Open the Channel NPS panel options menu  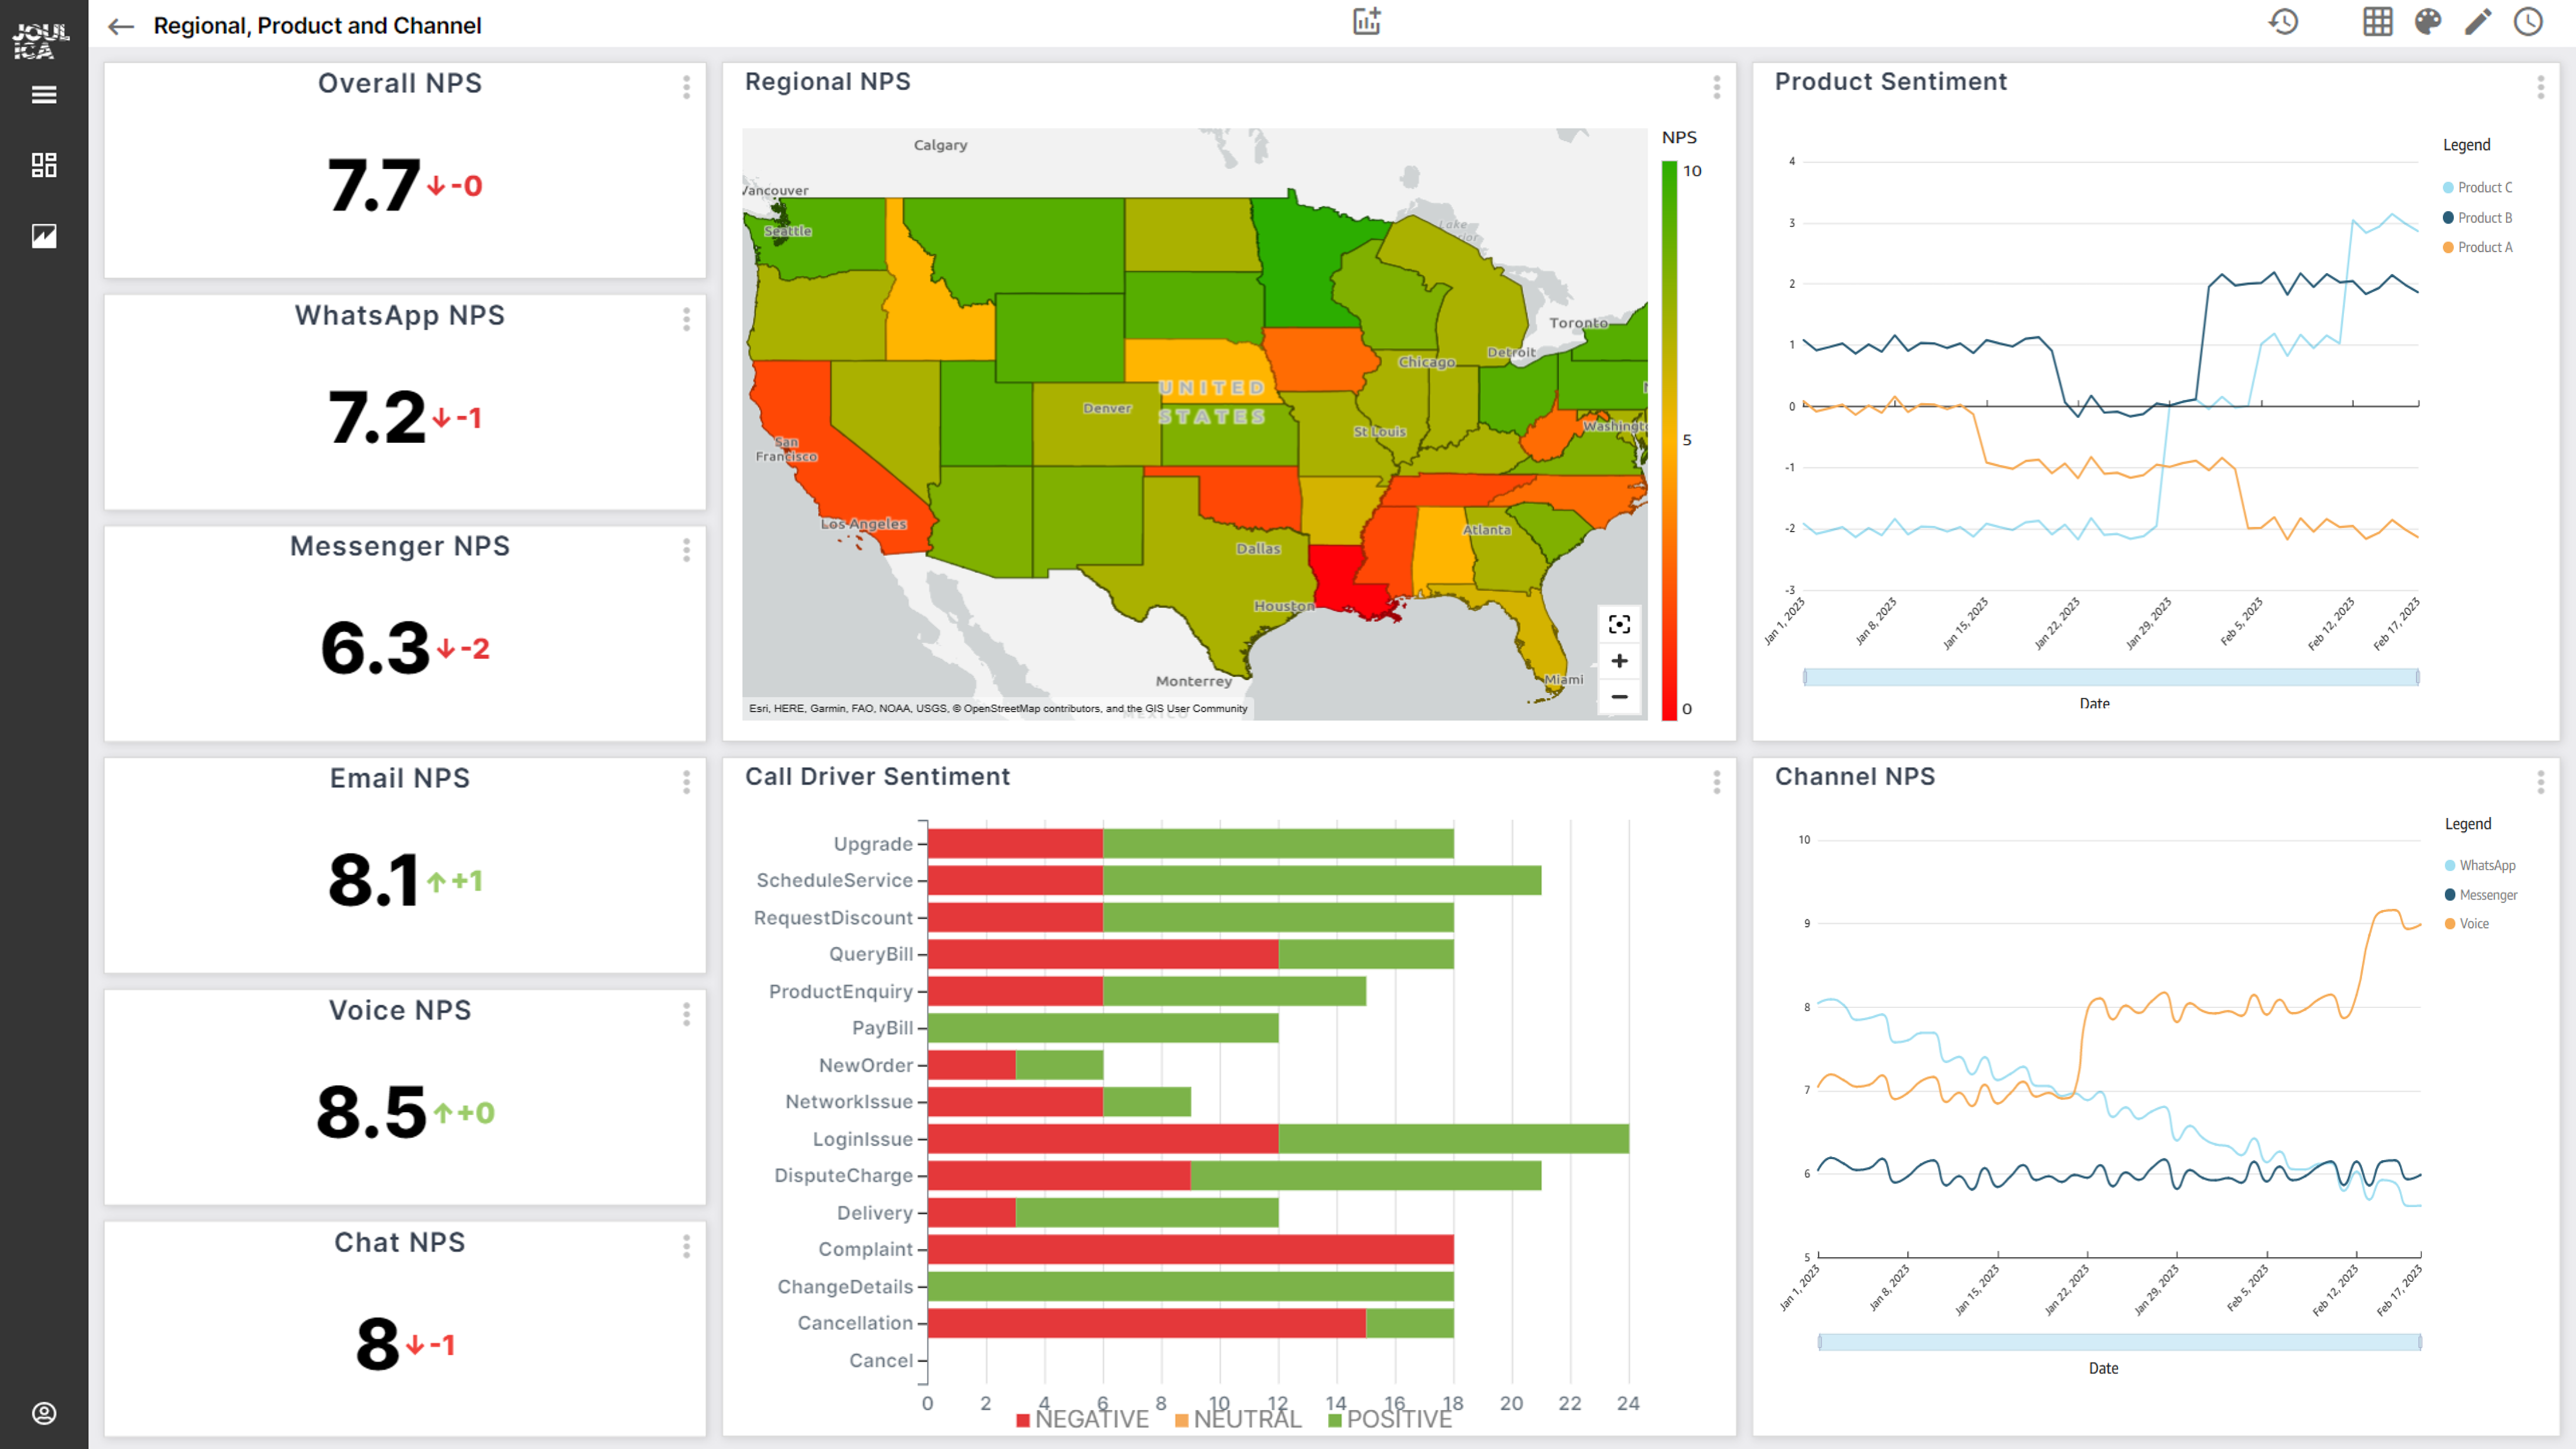coord(2541,782)
